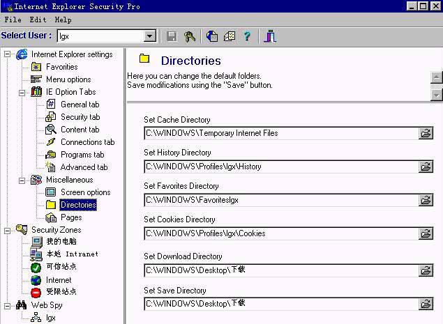The width and height of the screenshot is (443, 324).
Task: Open the Edit menu
Action: (x=38, y=20)
